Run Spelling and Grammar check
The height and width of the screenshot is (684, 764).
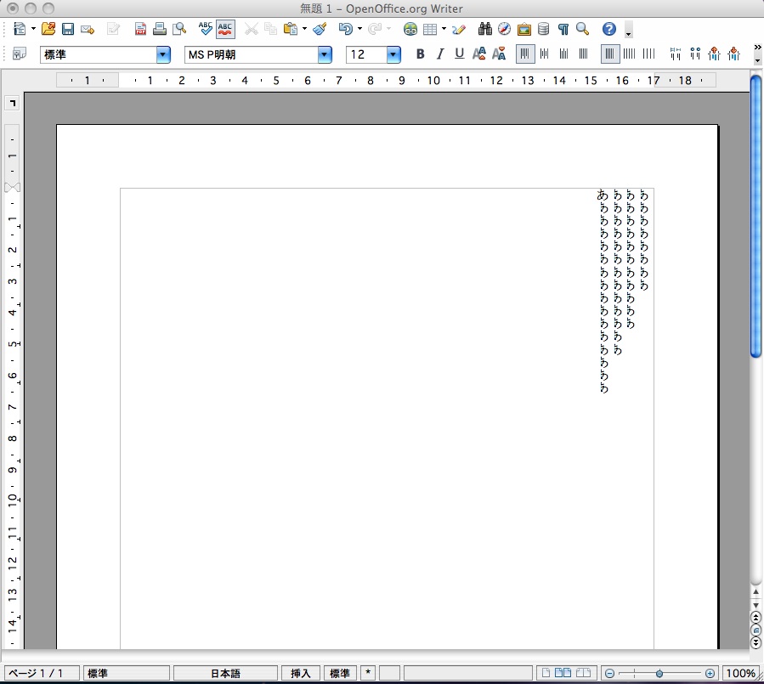[x=205, y=29]
